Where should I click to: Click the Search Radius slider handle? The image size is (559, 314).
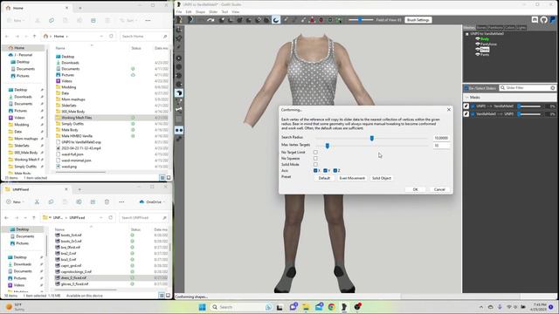click(x=372, y=138)
